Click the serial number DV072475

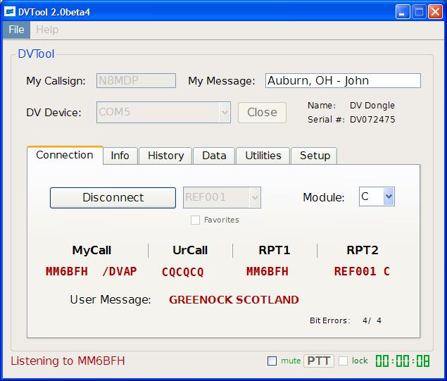372,120
